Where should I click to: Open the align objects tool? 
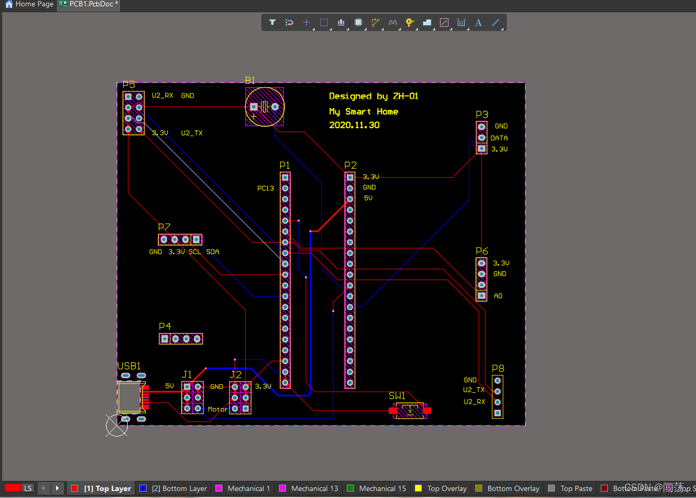[x=341, y=22]
